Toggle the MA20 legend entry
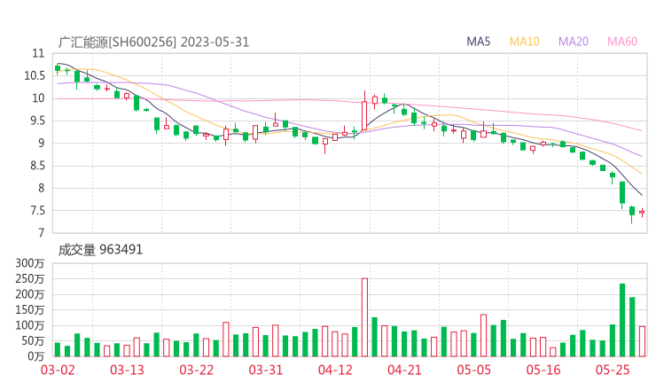Screen dimensions: 656x390 (574, 42)
